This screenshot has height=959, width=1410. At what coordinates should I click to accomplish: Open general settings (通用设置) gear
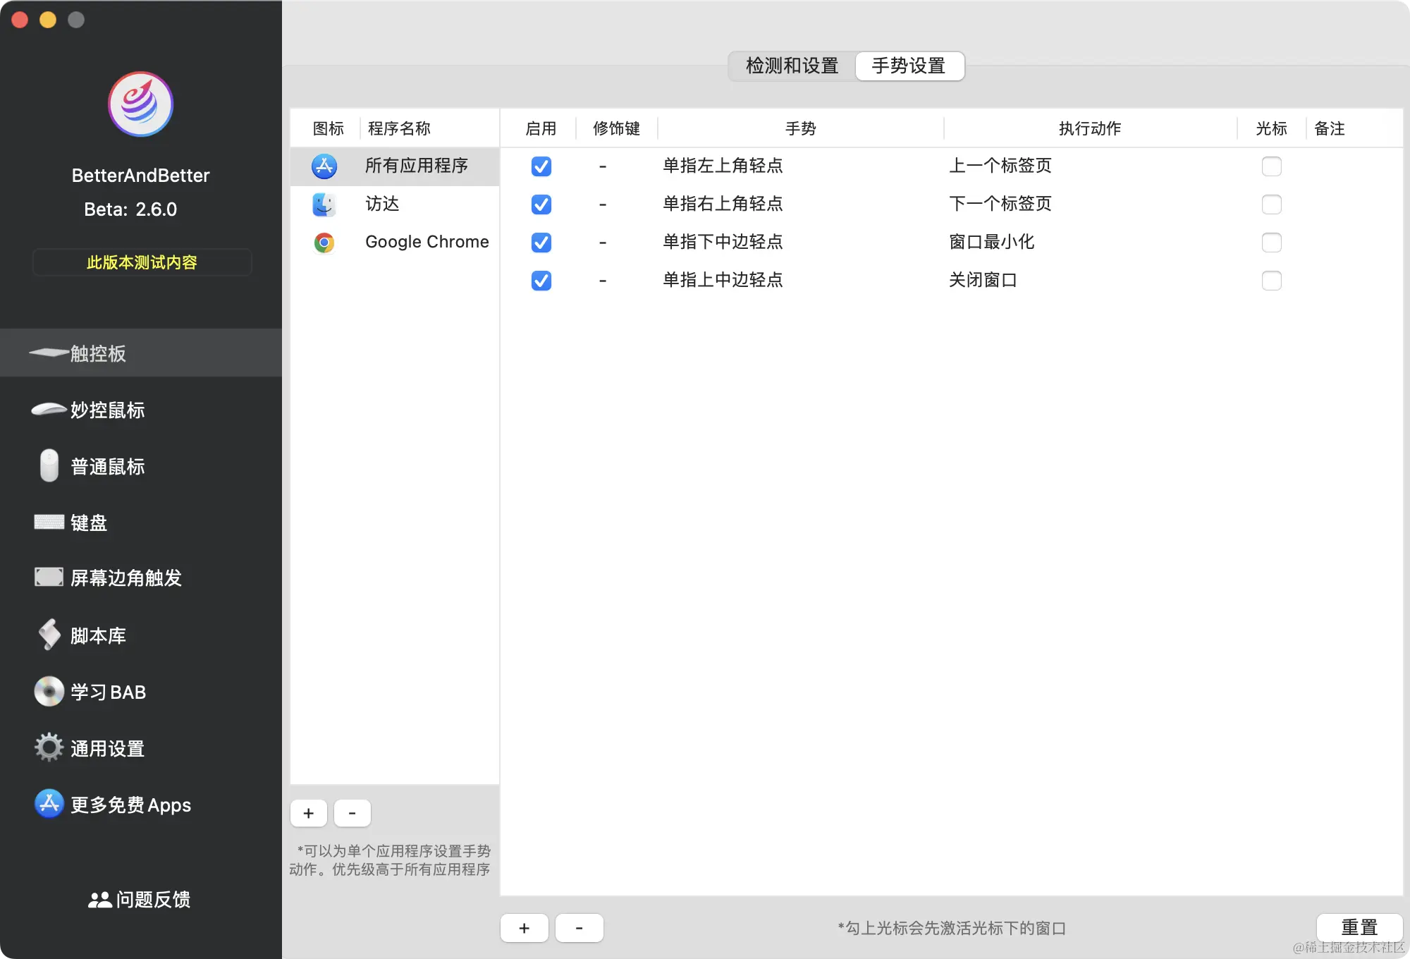pos(49,747)
